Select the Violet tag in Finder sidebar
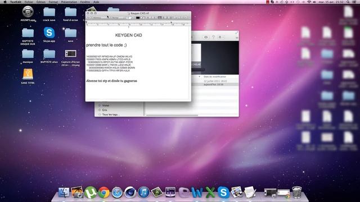This screenshot has height=202, width=360. point(105,105)
